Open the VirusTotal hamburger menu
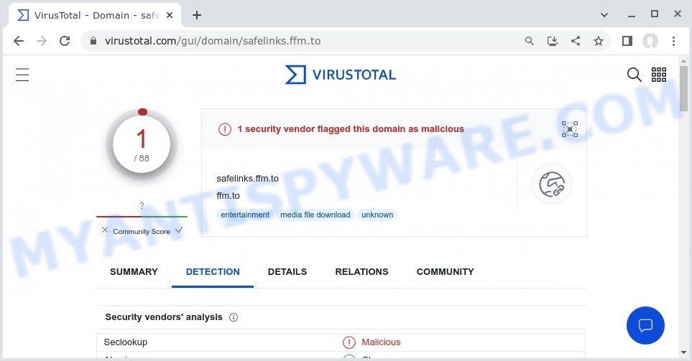Image resolution: width=692 pixels, height=361 pixels. pos(22,75)
